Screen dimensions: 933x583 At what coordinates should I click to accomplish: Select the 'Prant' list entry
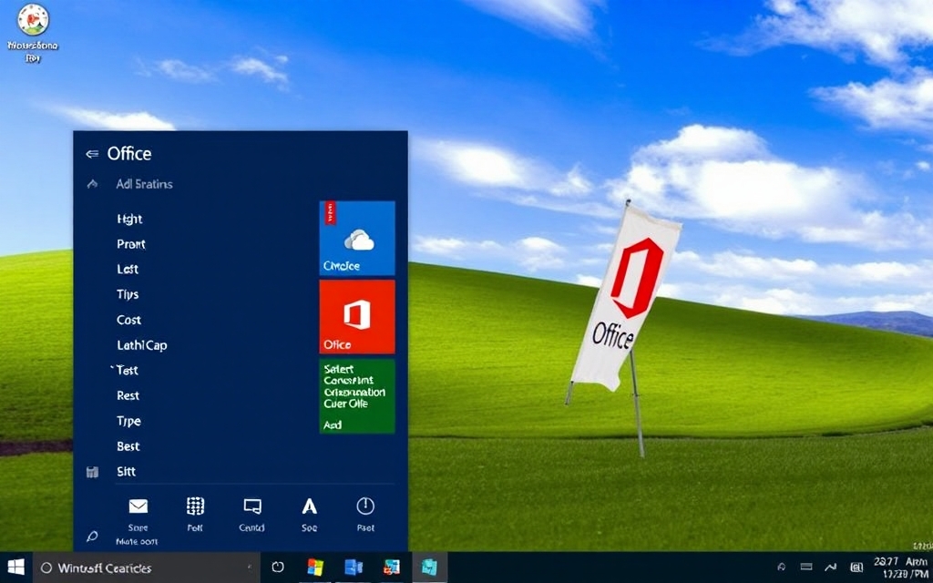point(131,244)
